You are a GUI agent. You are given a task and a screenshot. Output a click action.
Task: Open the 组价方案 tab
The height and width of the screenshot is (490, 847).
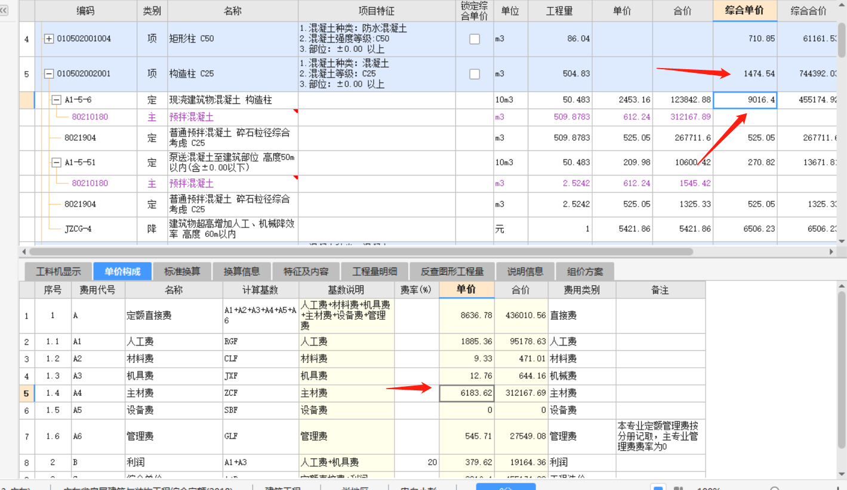pos(585,272)
